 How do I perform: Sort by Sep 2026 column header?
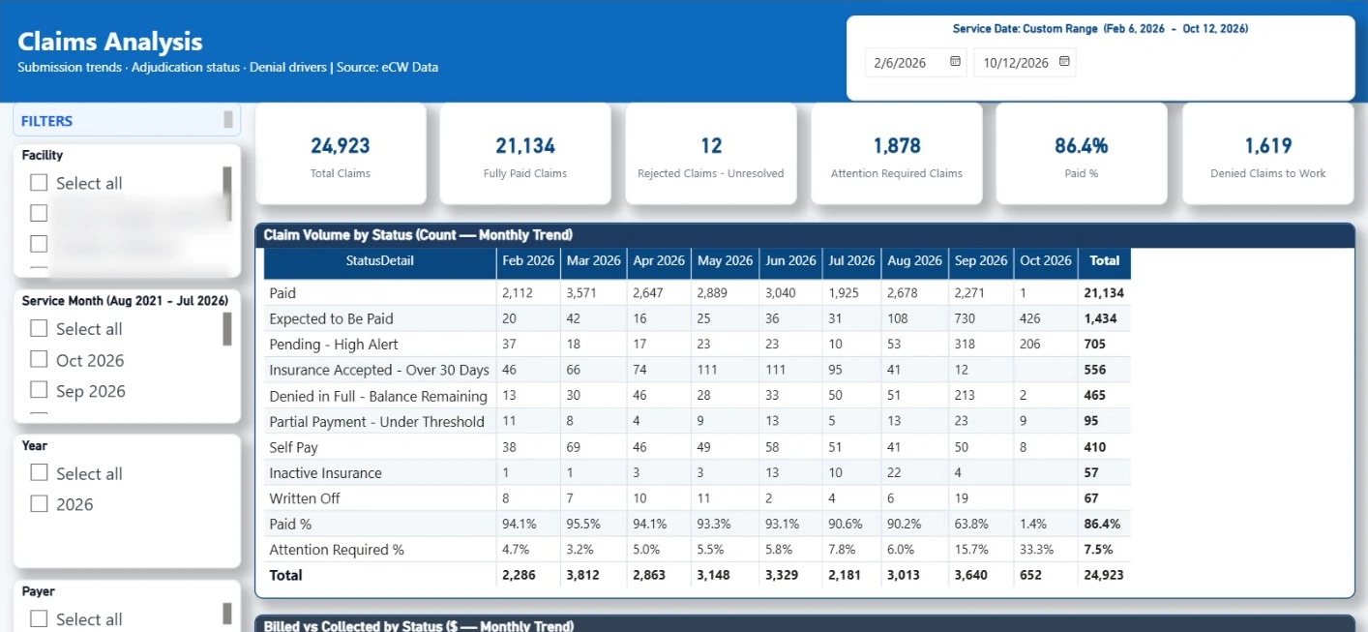(980, 261)
